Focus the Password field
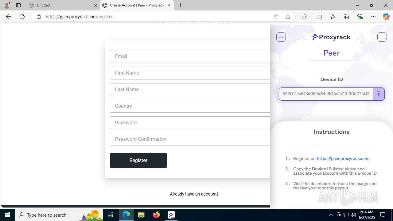 coord(190,123)
